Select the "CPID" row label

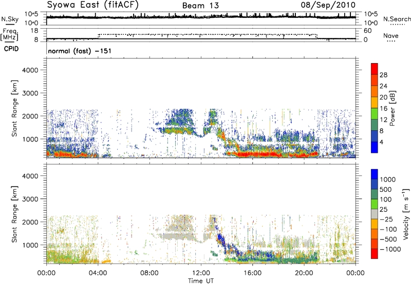[11, 49]
